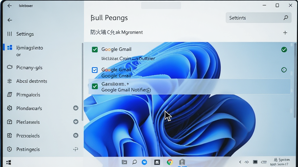Select the highlighted blue tiles sidebar icon
This screenshot has width=298, height=167.
click(10, 48)
